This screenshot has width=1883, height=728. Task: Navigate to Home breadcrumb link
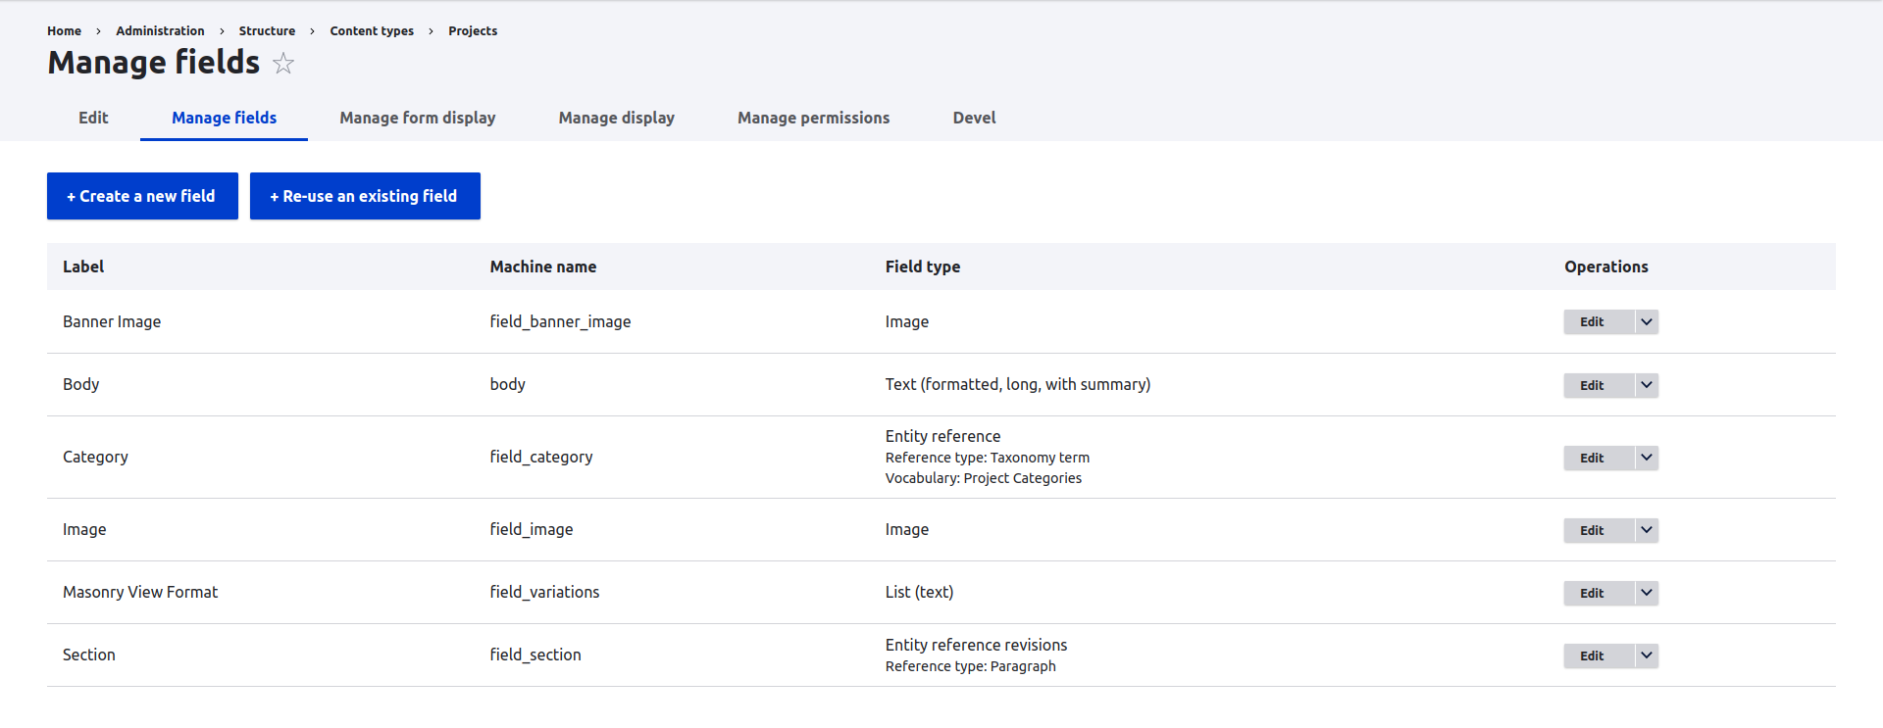click(x=64, y=31)
